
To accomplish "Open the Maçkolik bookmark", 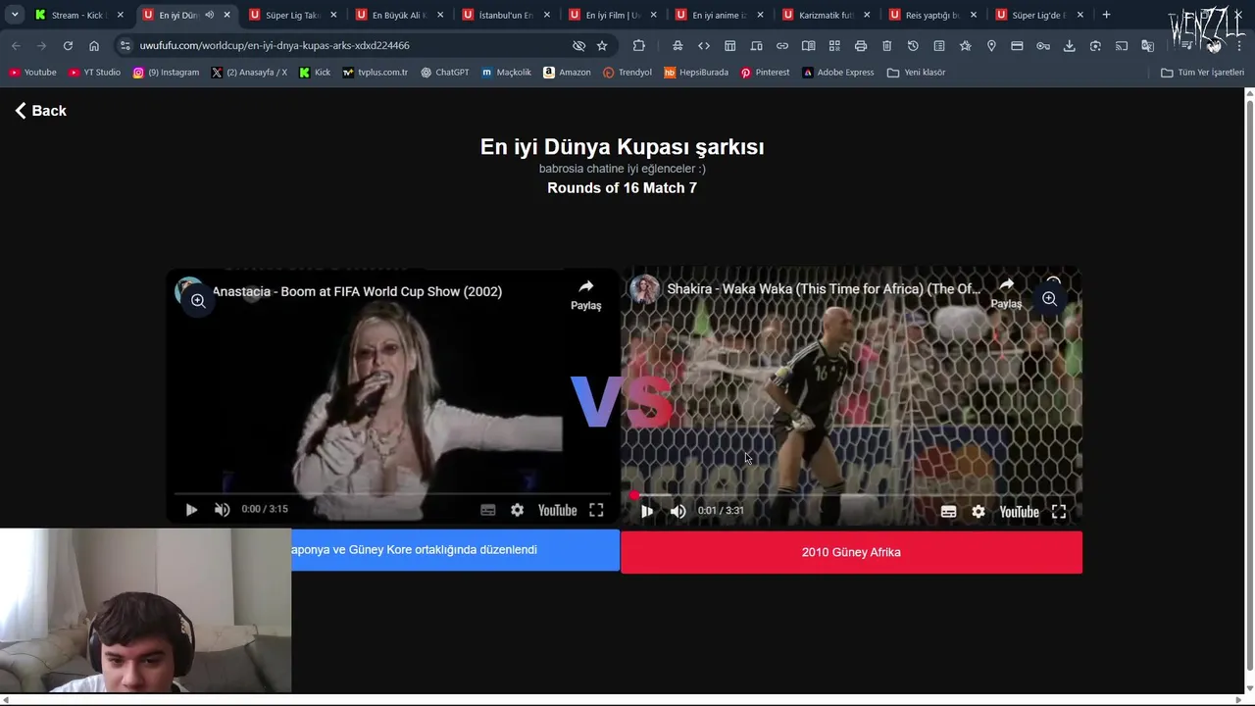I will pyautogui.click(x=506, y=73).
